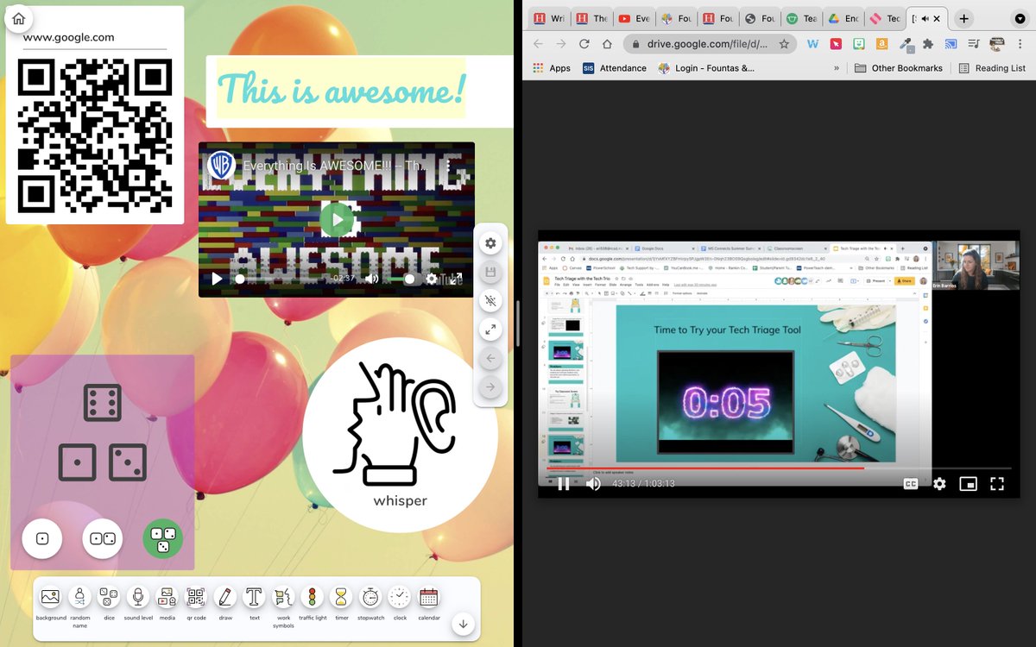1036x647 pixels.
Task: Enable picture-in-picture for Drive video
Action: point(968,484)
